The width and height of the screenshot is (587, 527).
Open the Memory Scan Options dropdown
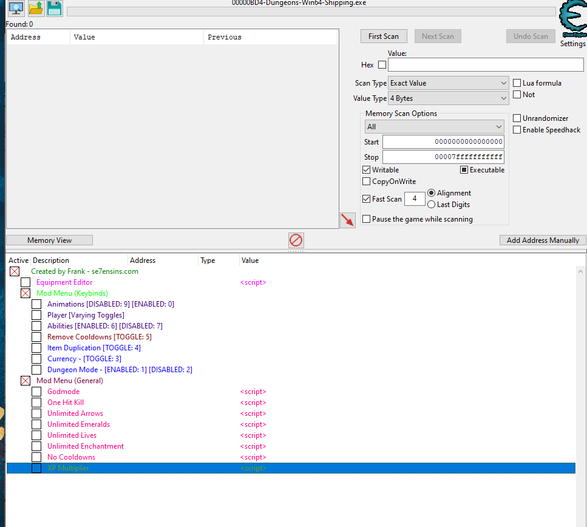434,126
